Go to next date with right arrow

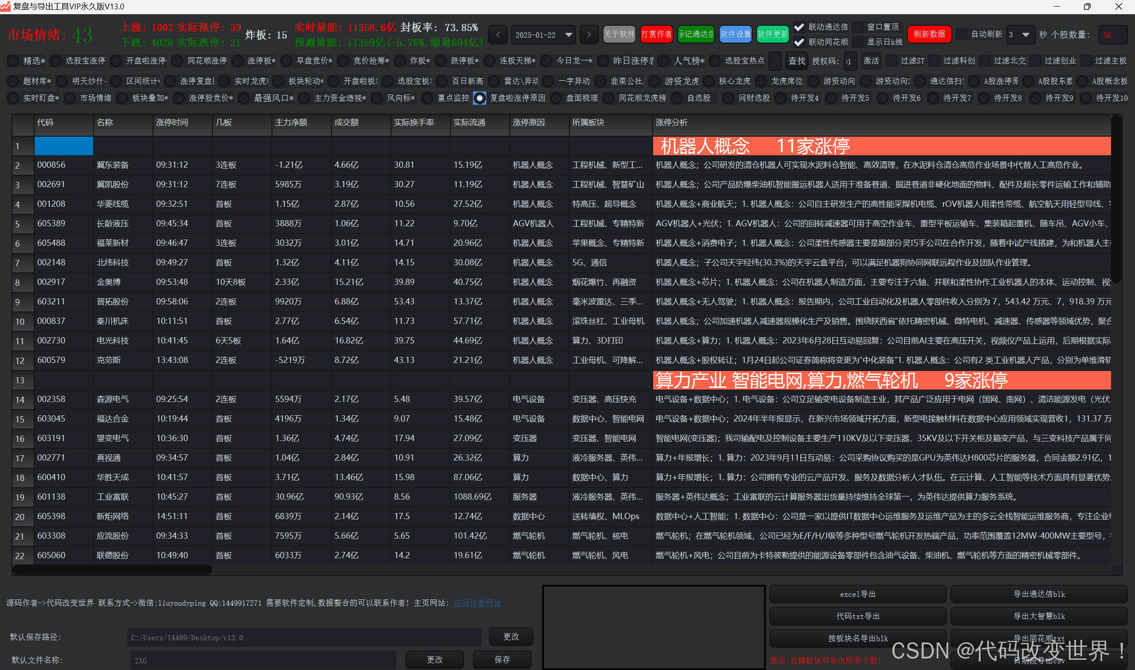click(x=589, y=35)
